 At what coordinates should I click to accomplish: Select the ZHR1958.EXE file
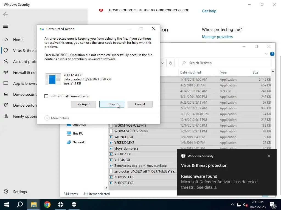[124, 177]
